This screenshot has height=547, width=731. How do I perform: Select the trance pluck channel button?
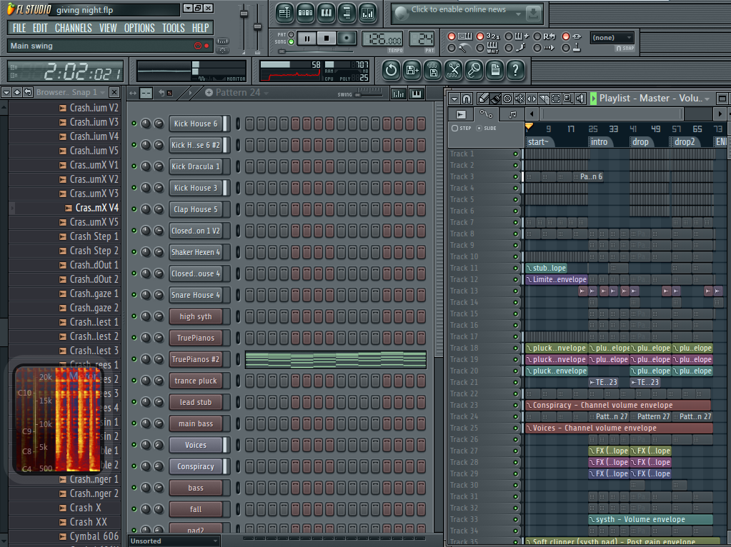click(x=196, y=381)
